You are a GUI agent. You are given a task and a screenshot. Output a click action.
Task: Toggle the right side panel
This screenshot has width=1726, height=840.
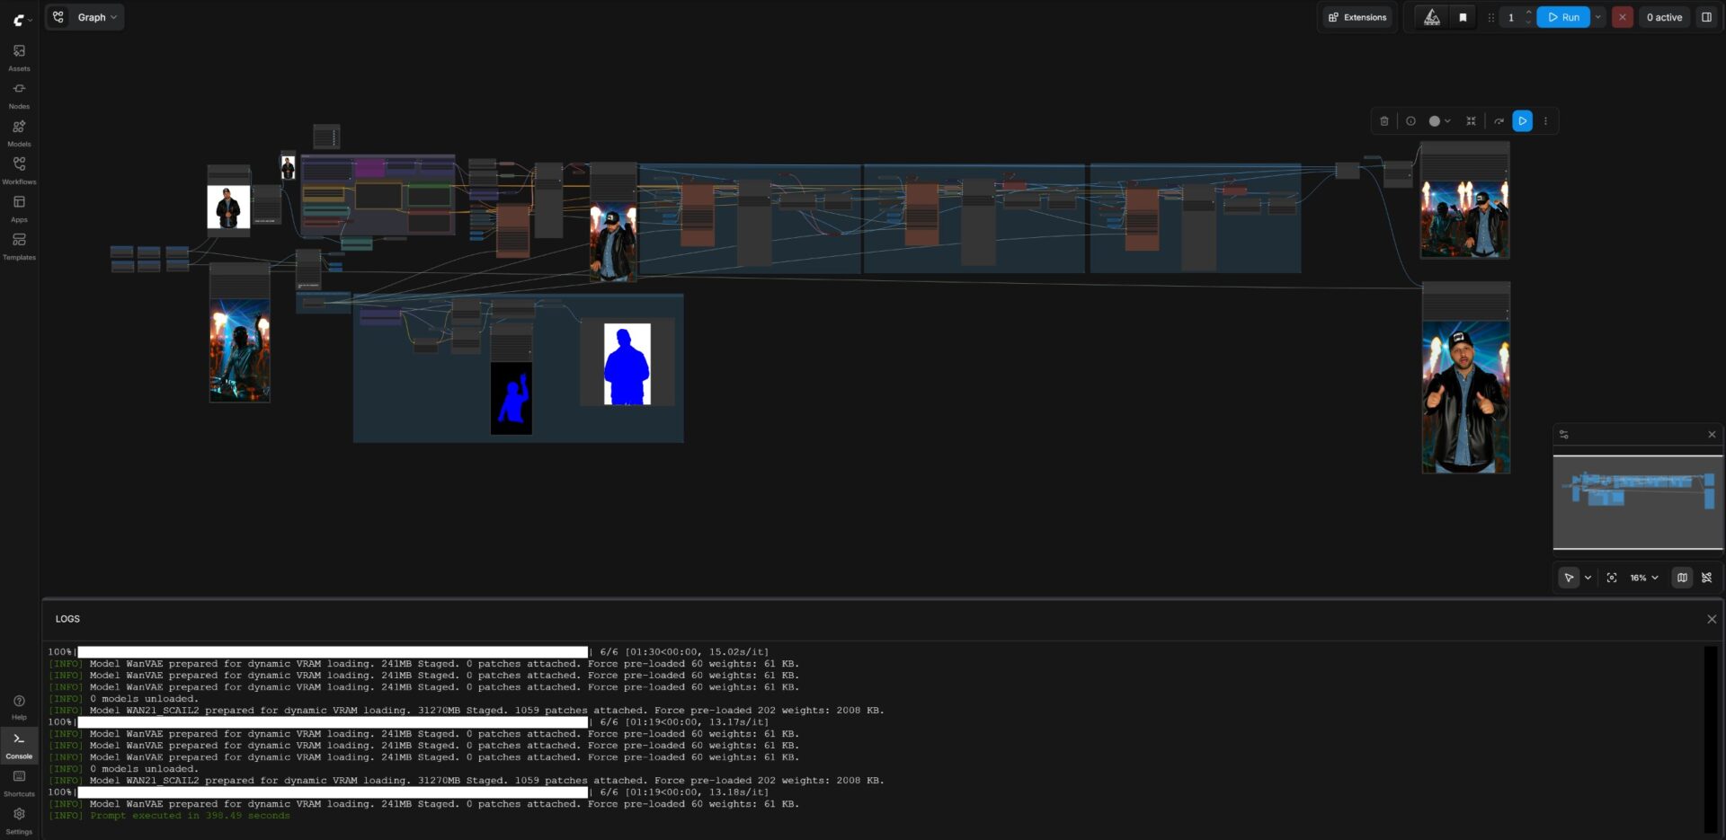1706,17
